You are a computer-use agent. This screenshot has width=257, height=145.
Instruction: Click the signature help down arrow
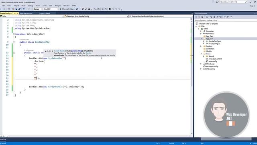pos(53,51)
